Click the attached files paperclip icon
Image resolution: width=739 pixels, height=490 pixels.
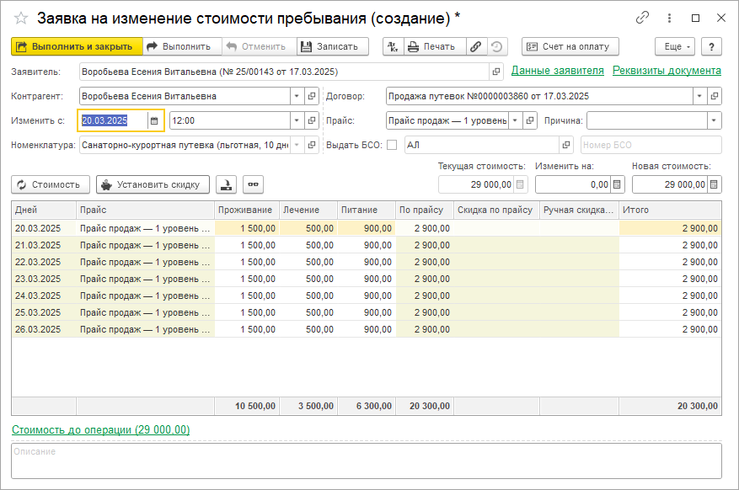pos(476,47)
